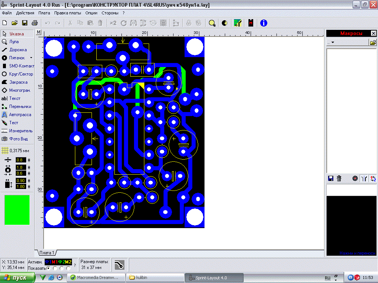Image resolution: width=378 pixels, height=283 pixels.
Task: Change the 0,3175 мм grid size
Action: pos(16,151)
